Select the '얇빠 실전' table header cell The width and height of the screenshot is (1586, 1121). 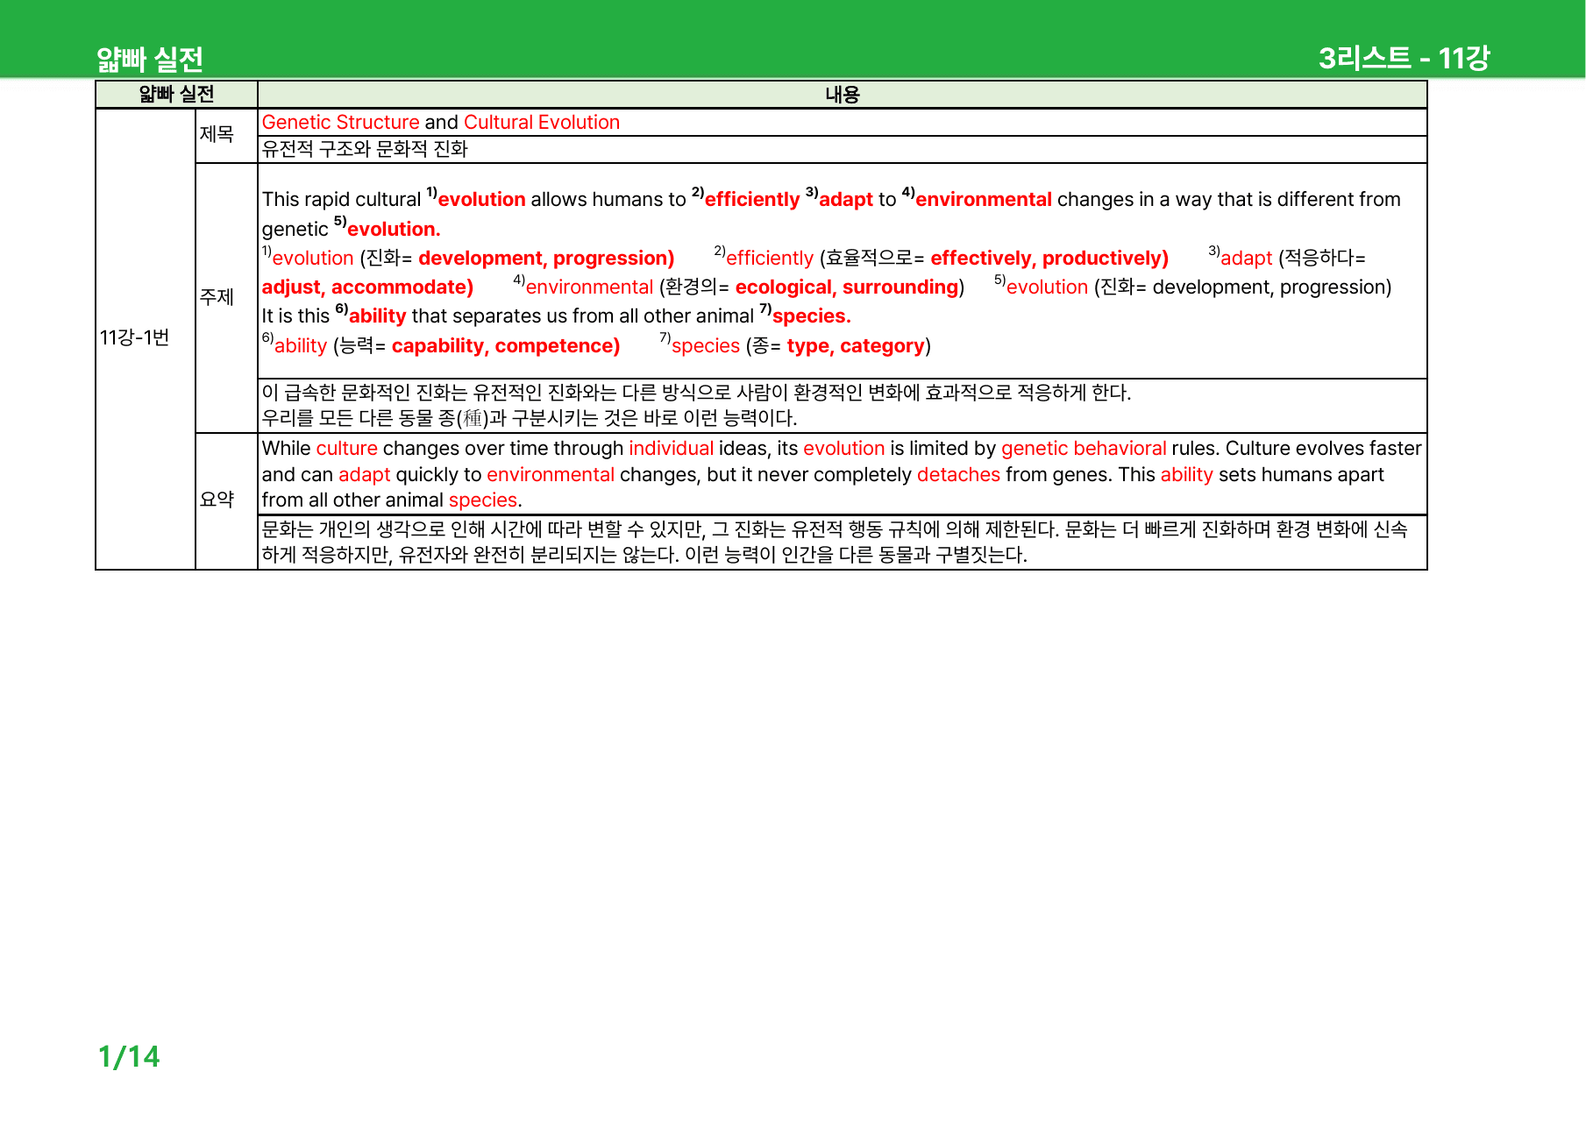(176, 95)
